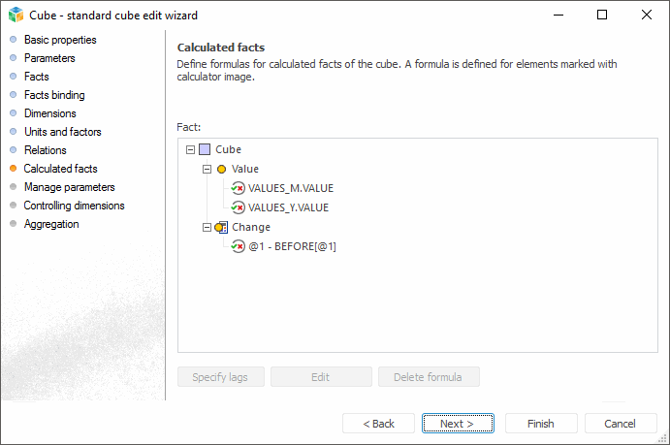
Task: Collapse the Cube tree node
Action: click(x=189, y=150)
